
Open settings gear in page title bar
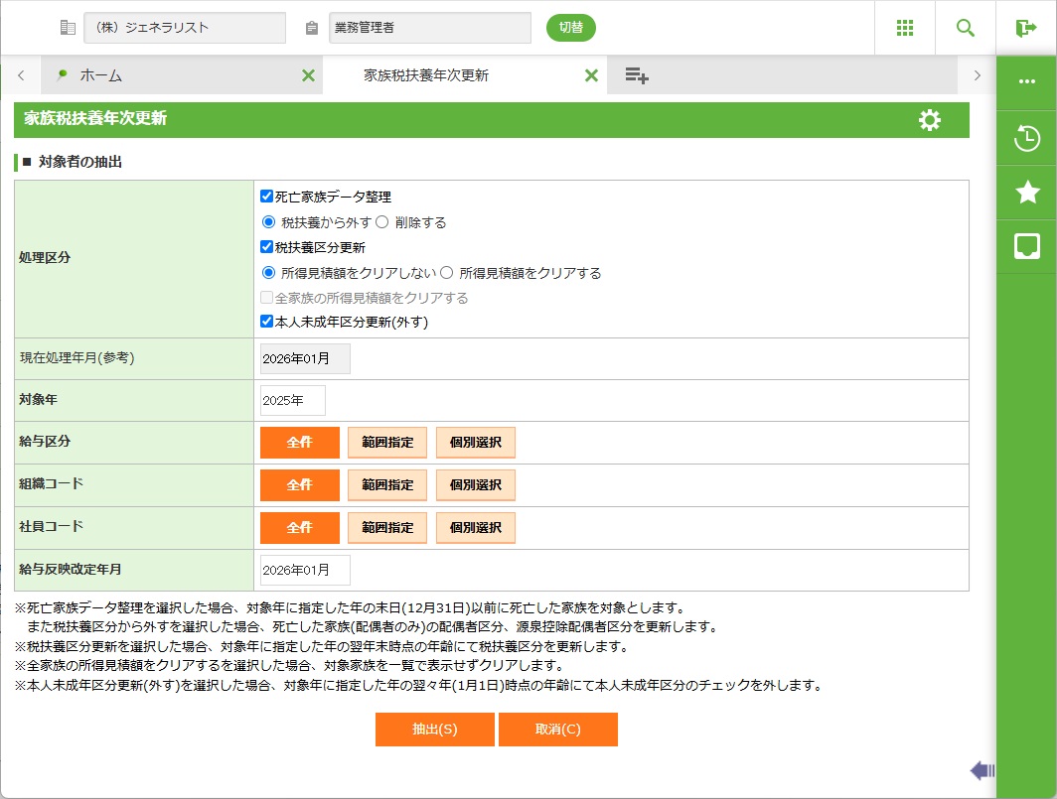929,120
